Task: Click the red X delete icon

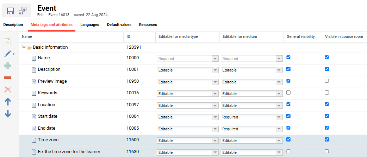Action: point(7,90)
